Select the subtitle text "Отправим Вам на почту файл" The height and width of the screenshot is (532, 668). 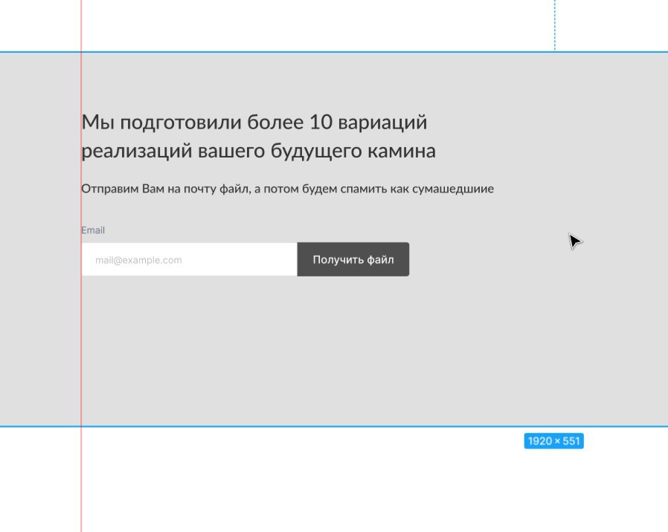(166, 189)
